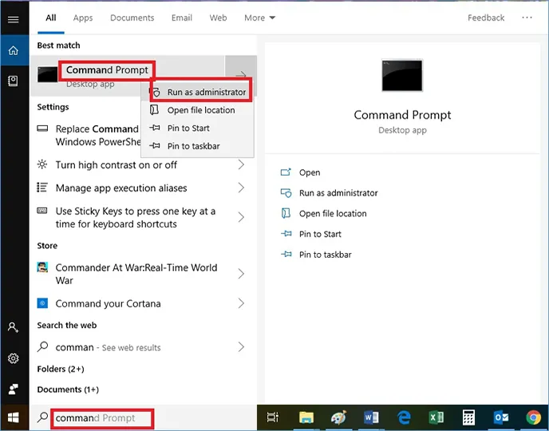The height and width of the screenshot is (431, 549).
Task: Switch to the Web tab
Action: point(218,18)
